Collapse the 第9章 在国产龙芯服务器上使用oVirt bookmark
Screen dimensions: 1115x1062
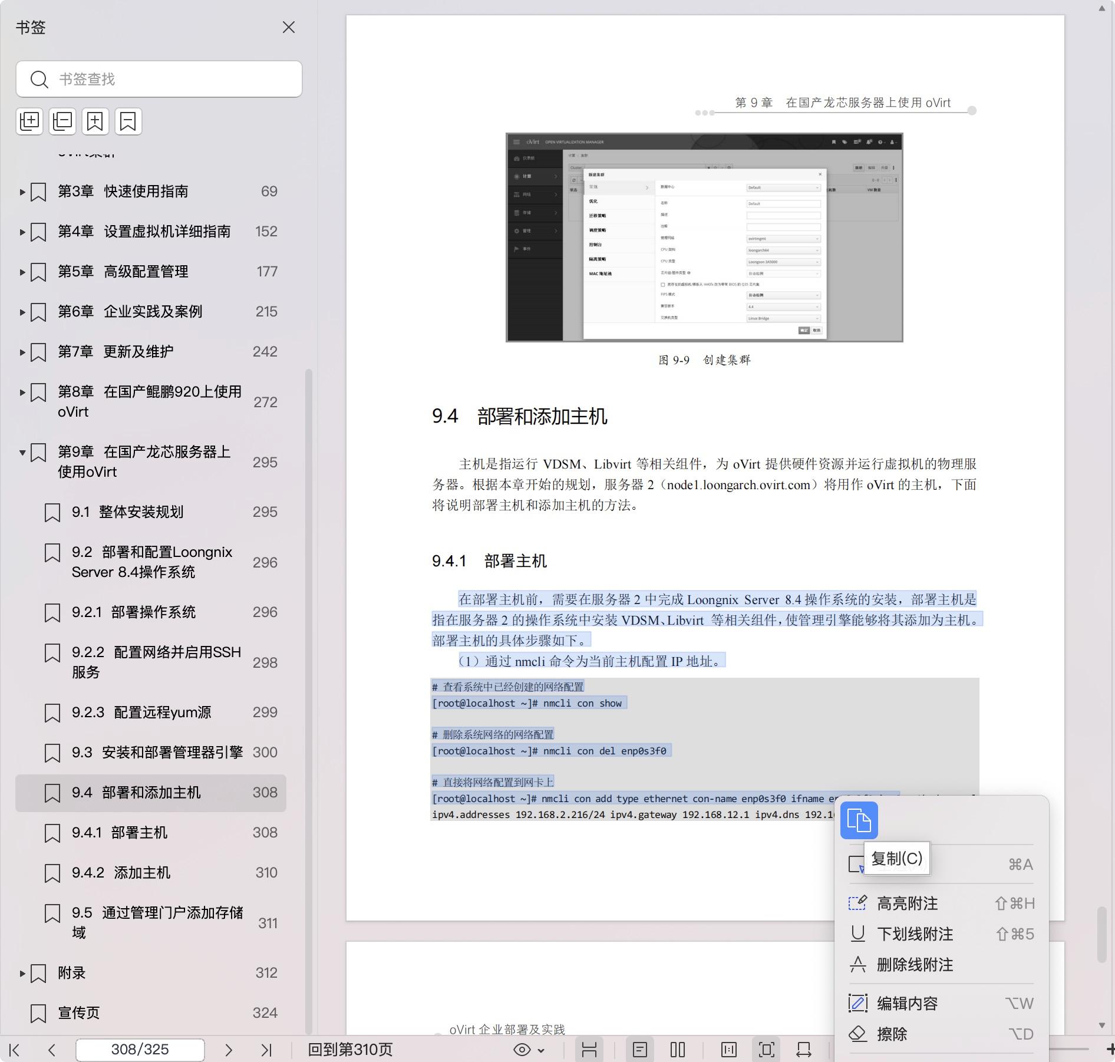pos(22,453)
